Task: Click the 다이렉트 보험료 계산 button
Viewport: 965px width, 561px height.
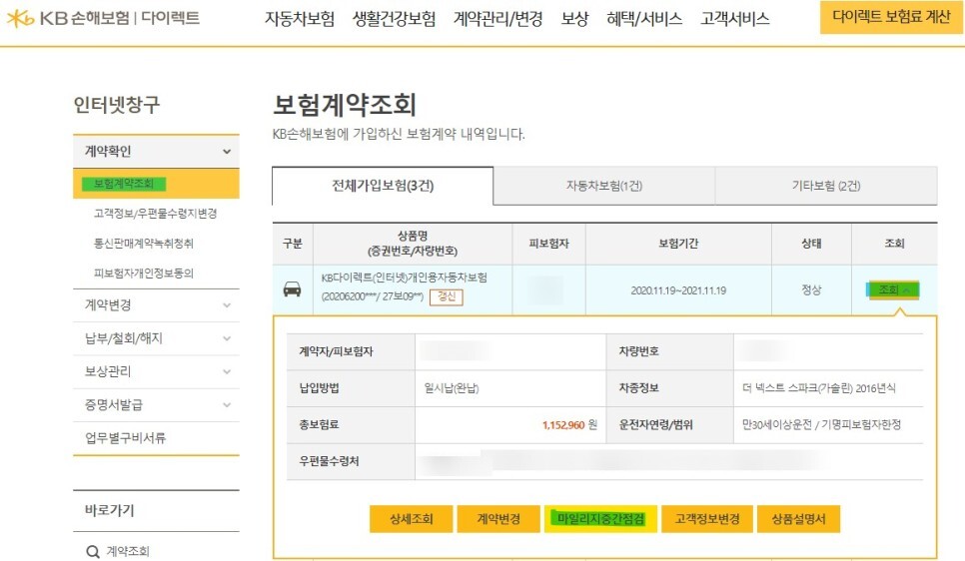Action: (x=891, y=17)
